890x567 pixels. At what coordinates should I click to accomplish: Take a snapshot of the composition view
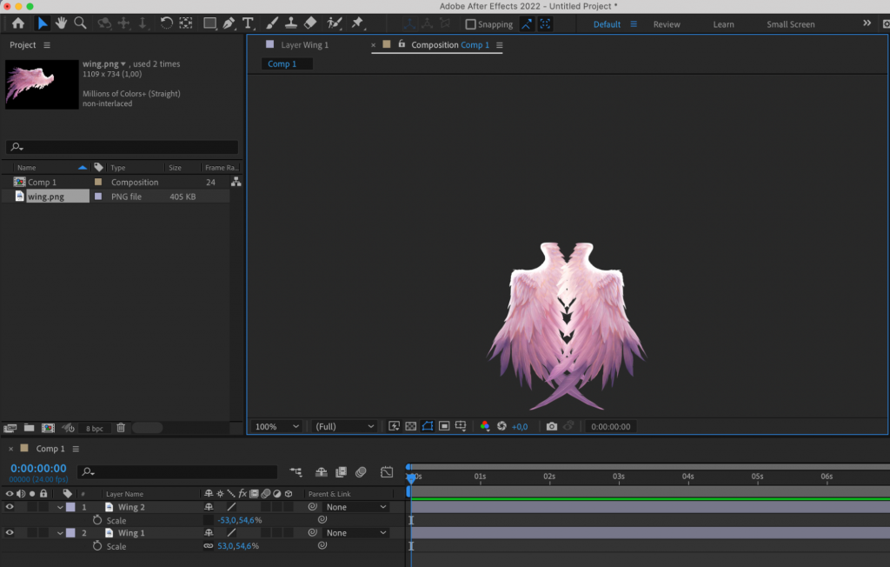[x=552, y=426]
